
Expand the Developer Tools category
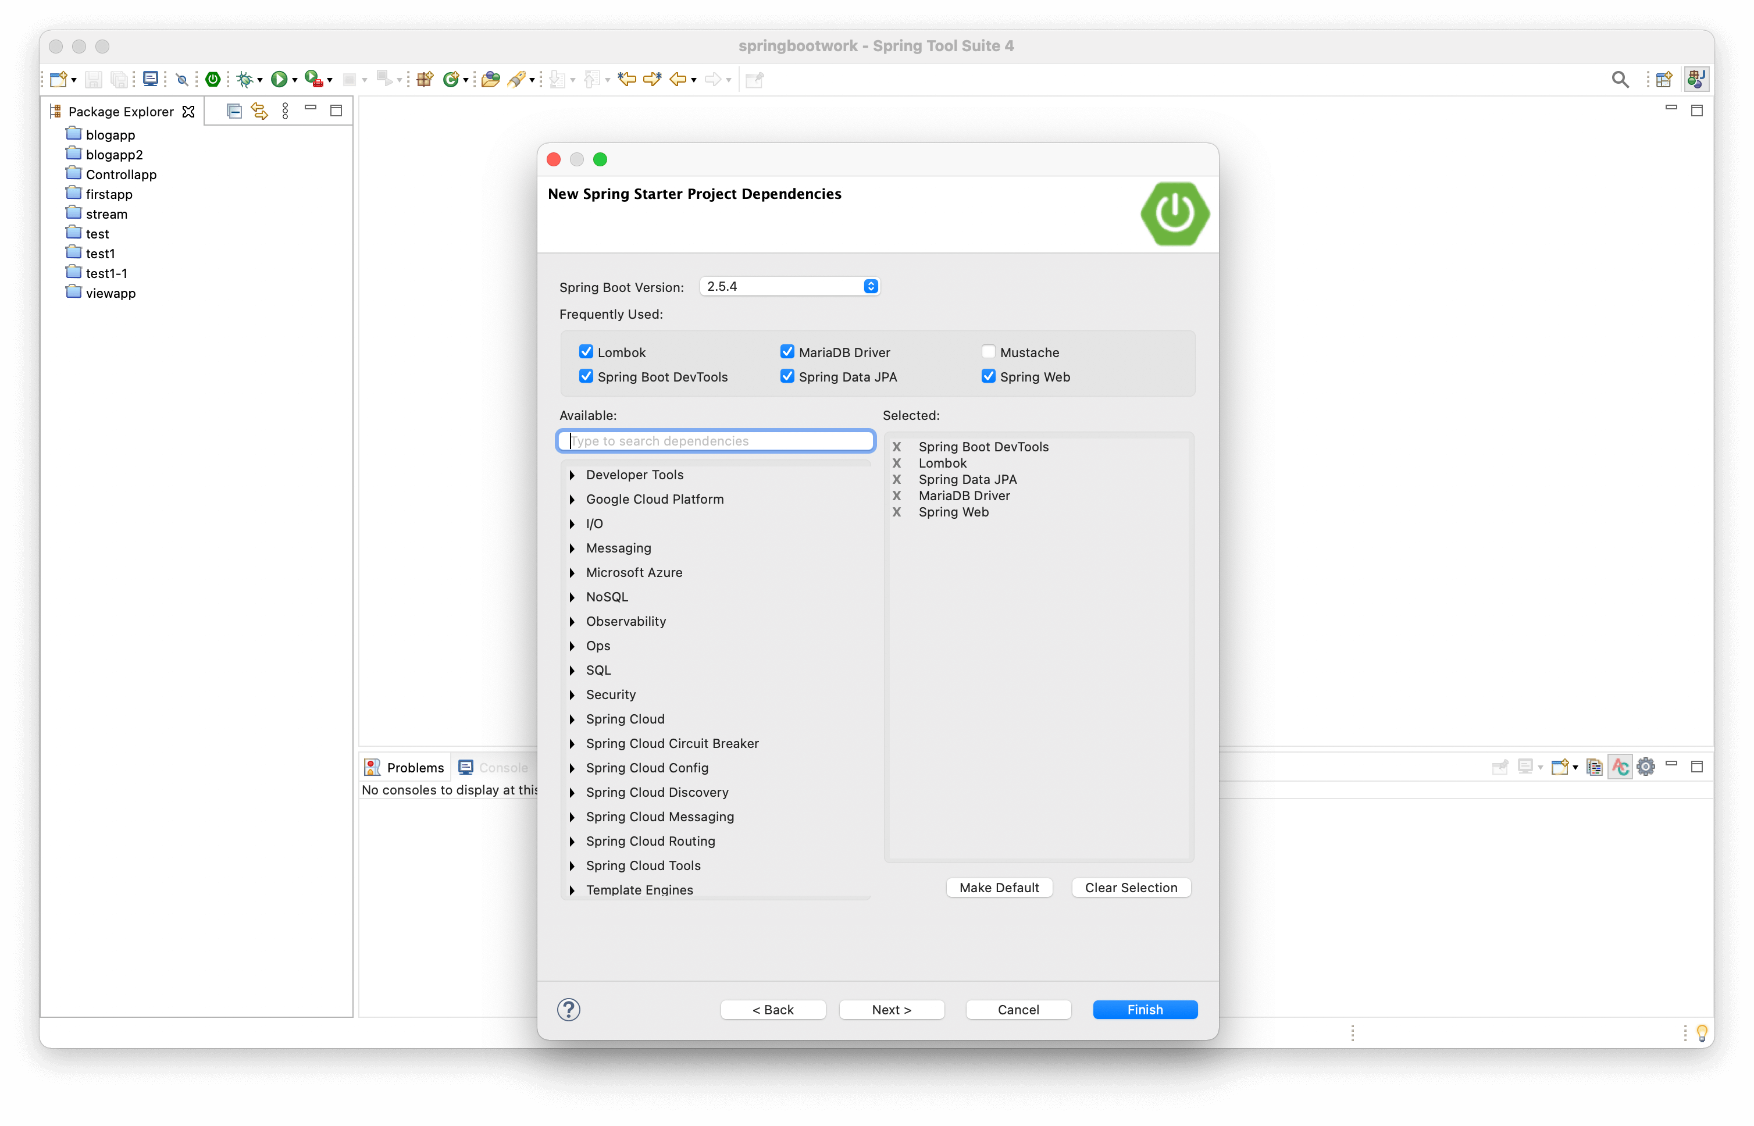click(x=572, y=475)
